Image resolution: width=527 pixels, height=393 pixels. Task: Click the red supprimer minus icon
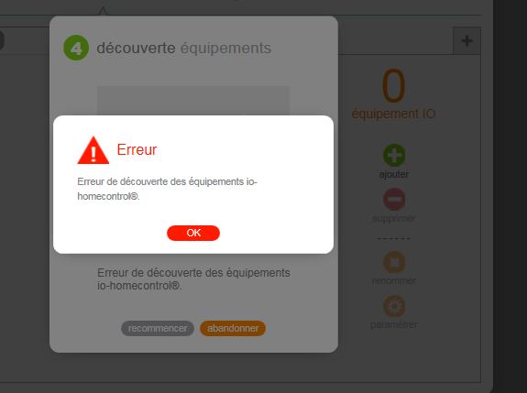394,199
